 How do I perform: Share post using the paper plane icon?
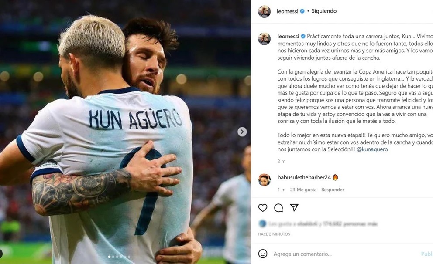coord(294,207)
